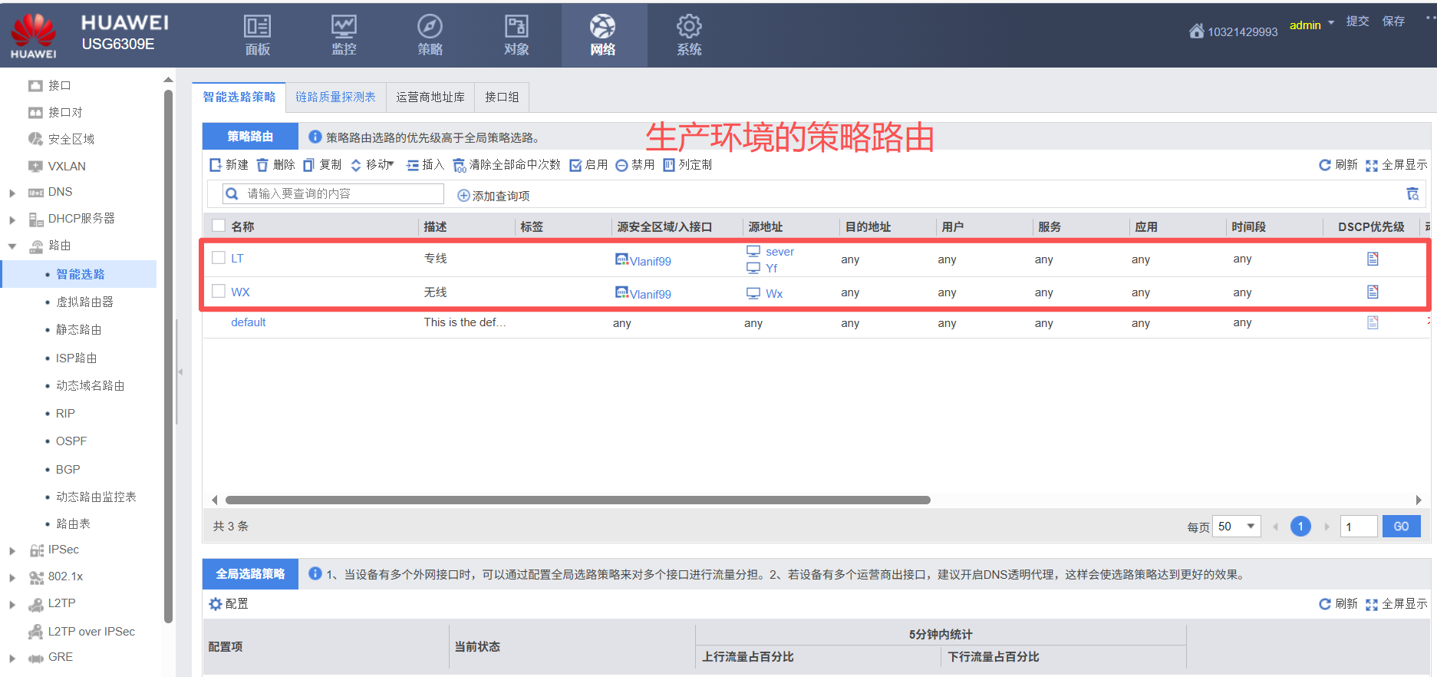The width and height of the screenshot is (1437, 677).
Task: Open the 策略 policy compass icon
Action: coord(430,28)
